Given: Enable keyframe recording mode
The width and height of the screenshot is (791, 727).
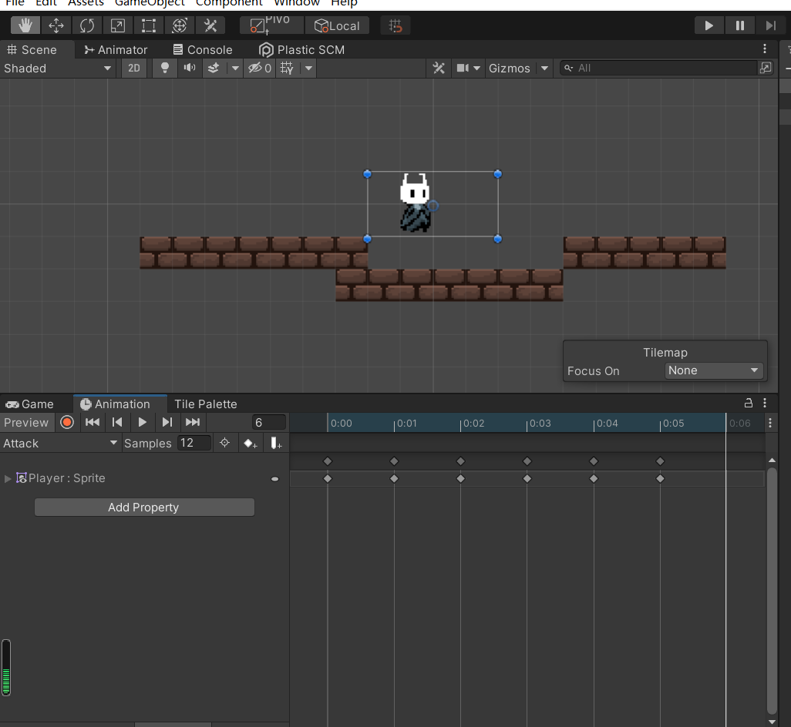Looking at the screenshot, I should coord(67,422).
